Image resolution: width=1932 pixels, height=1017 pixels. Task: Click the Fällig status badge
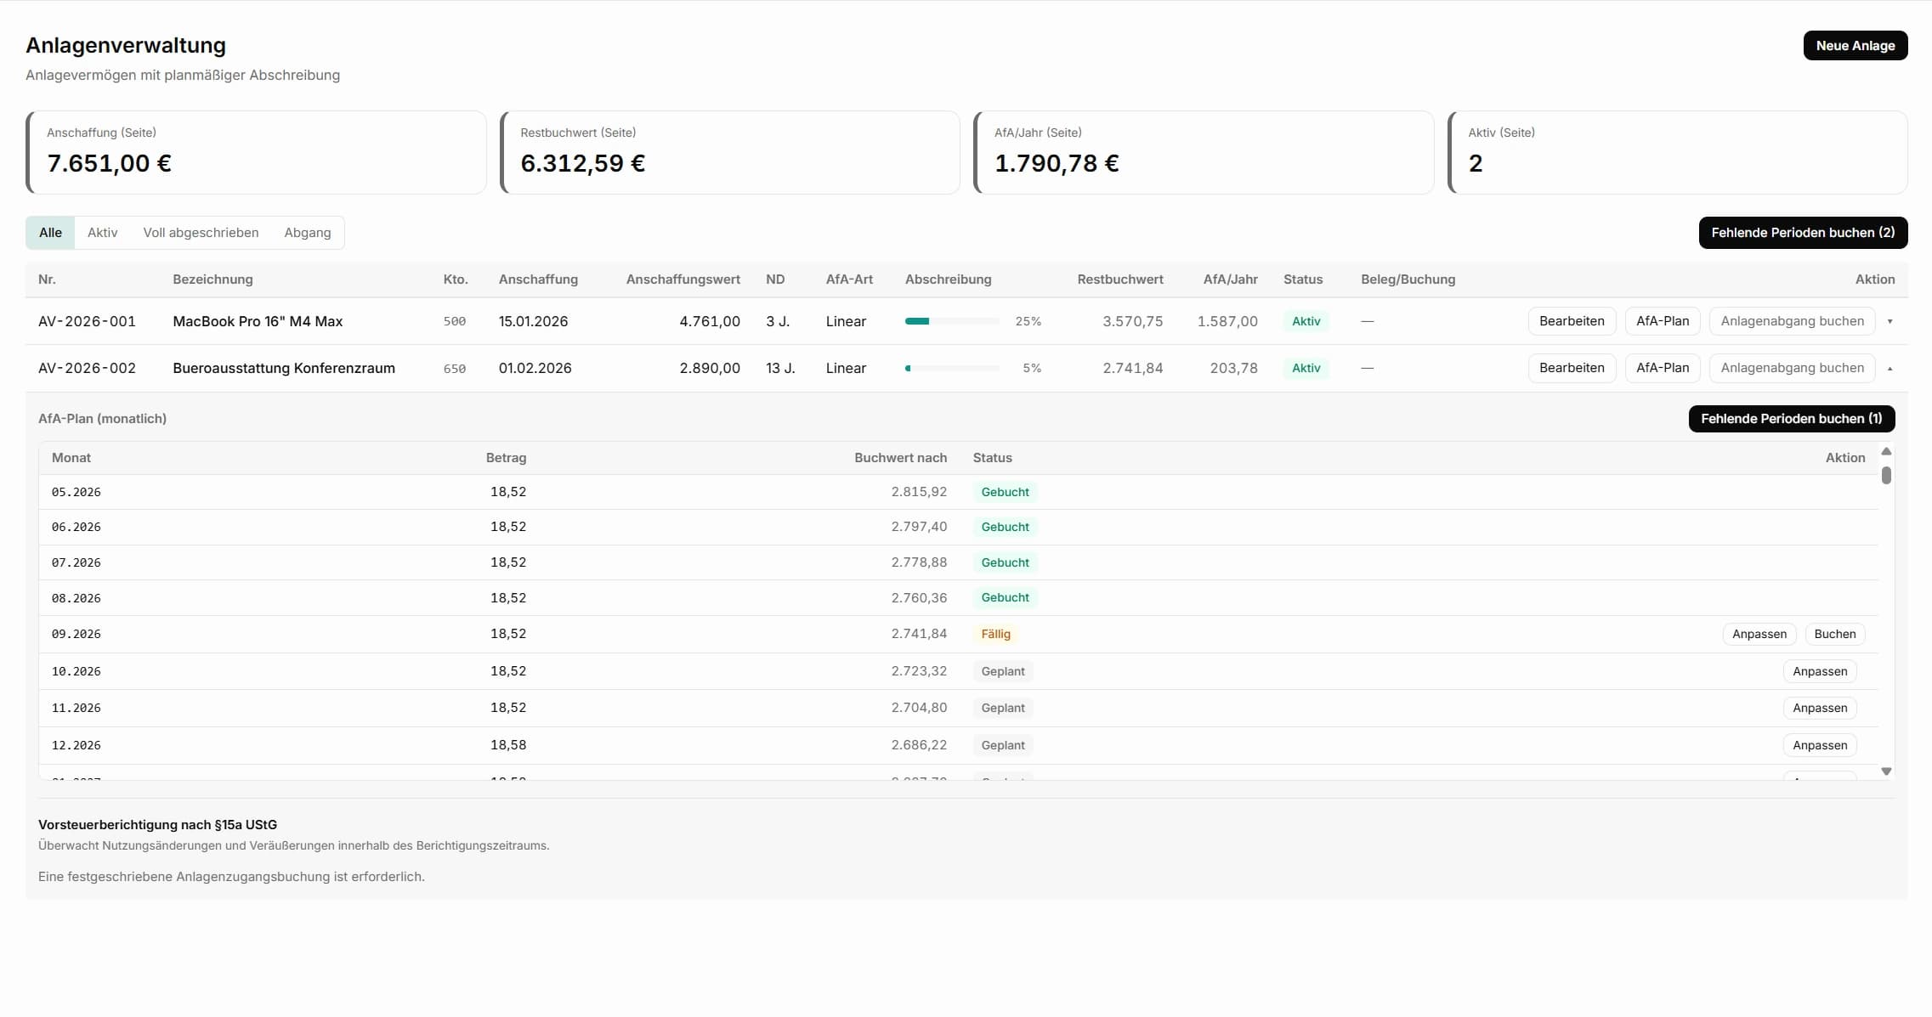(x=995, y=634)
